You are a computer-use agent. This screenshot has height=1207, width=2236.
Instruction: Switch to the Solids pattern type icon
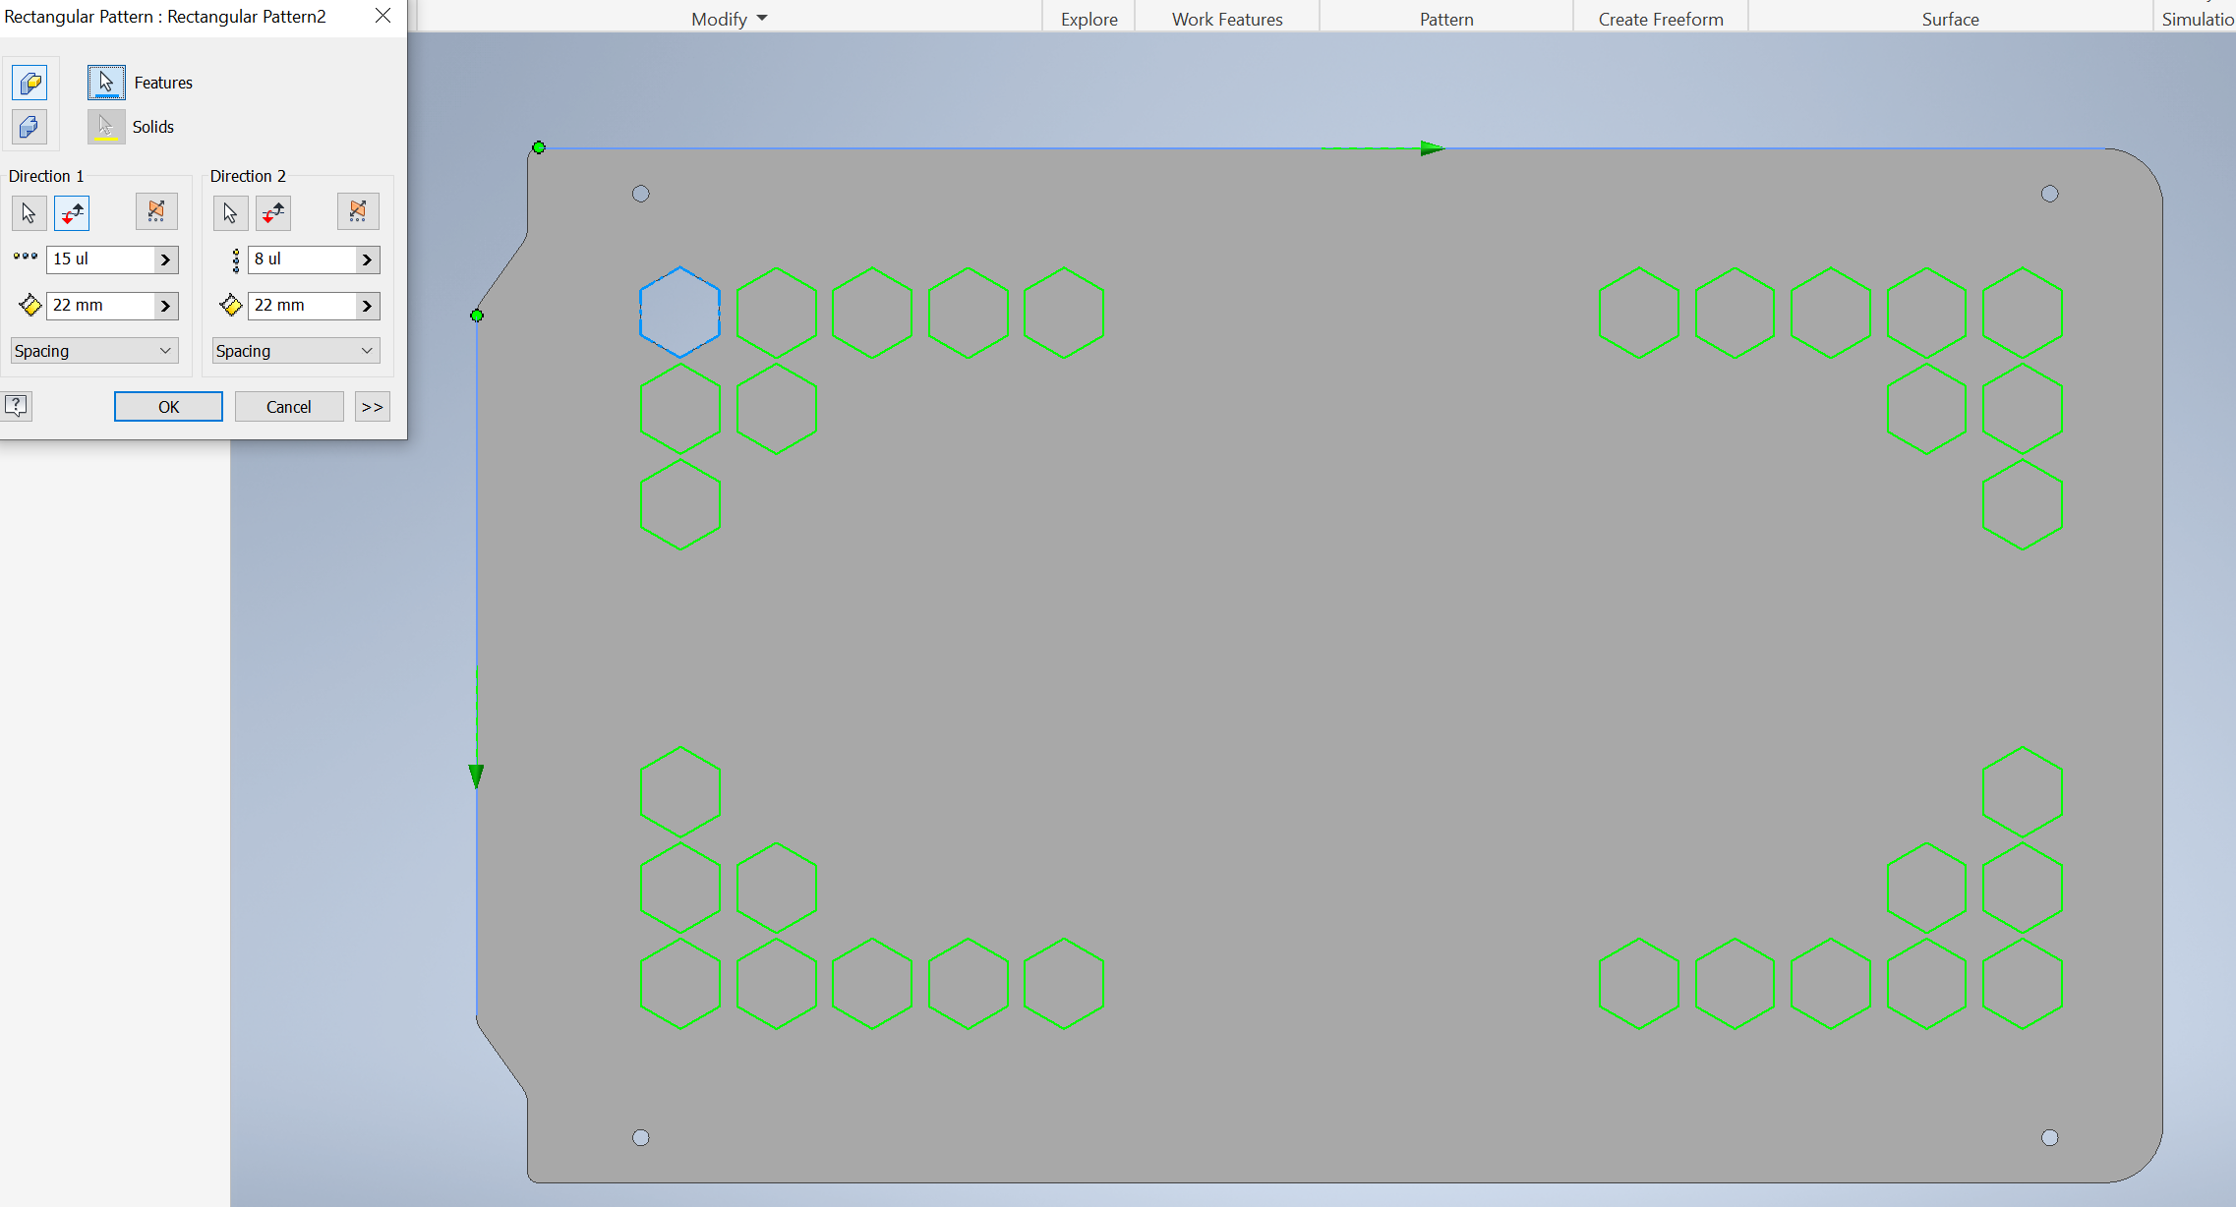coord(29,127)
